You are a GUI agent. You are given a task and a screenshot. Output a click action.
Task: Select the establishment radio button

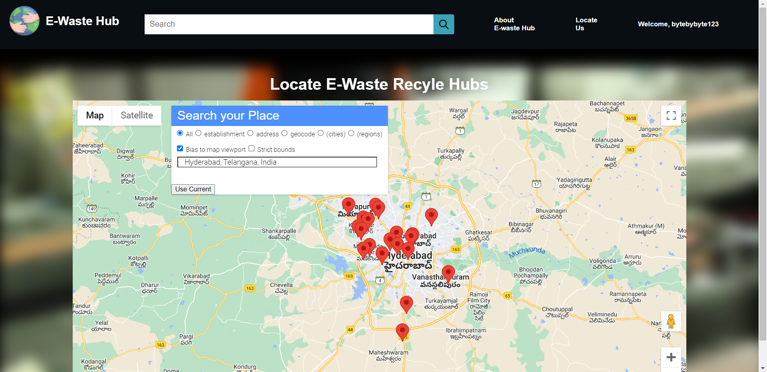[199, 133]
